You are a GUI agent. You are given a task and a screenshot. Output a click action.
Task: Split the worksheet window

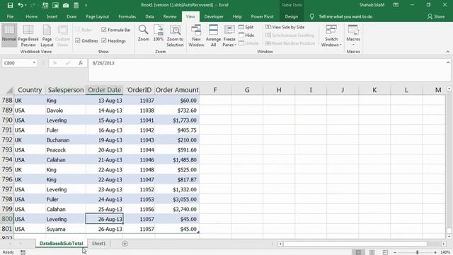coord(246,27)
